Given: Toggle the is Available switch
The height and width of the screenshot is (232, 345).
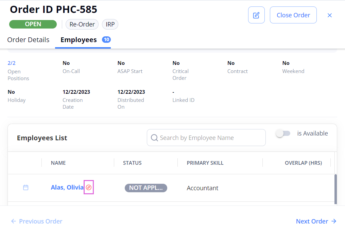Looking at the screenshot, I should coord(283,133).
